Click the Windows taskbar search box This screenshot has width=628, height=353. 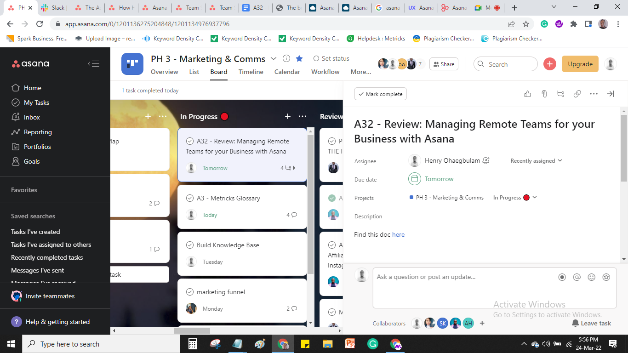[x=101, y=344]
